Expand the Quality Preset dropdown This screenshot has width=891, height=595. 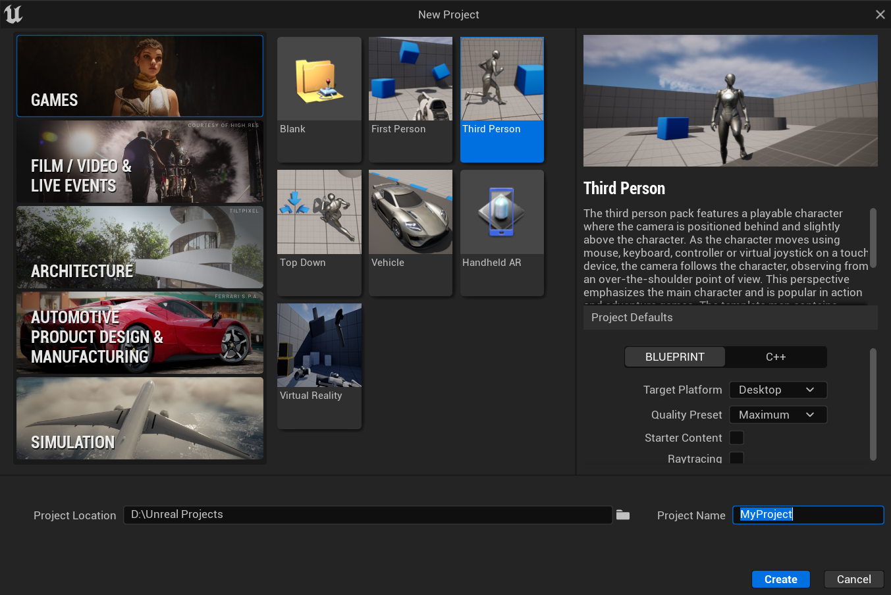(778, 415)
